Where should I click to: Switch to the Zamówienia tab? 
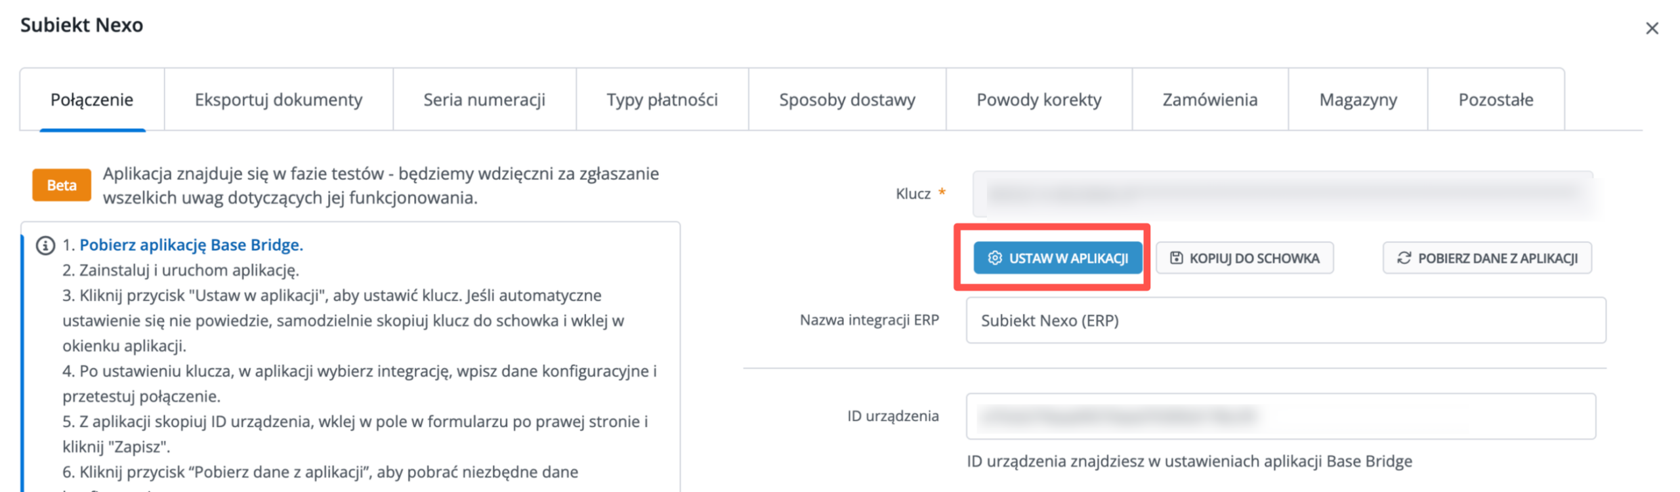pos(1210,100)
